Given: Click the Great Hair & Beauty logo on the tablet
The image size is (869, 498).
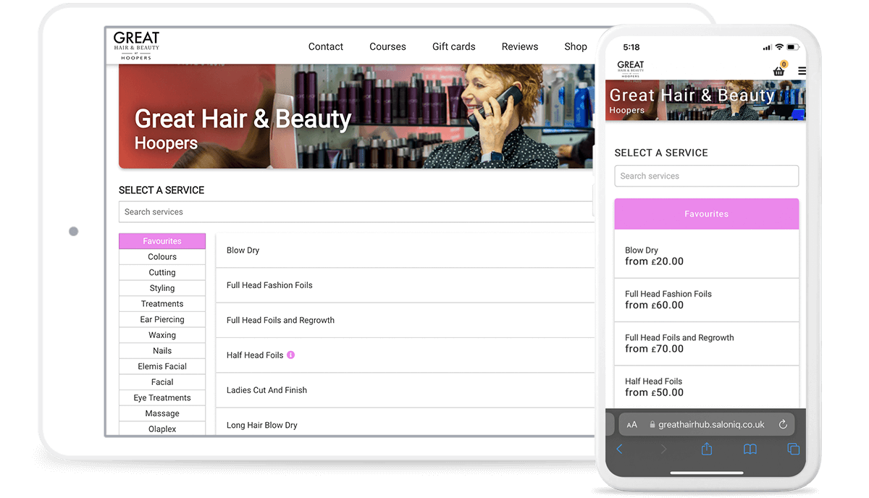Looking at the screenshot, I should click(x=136, y=45).
